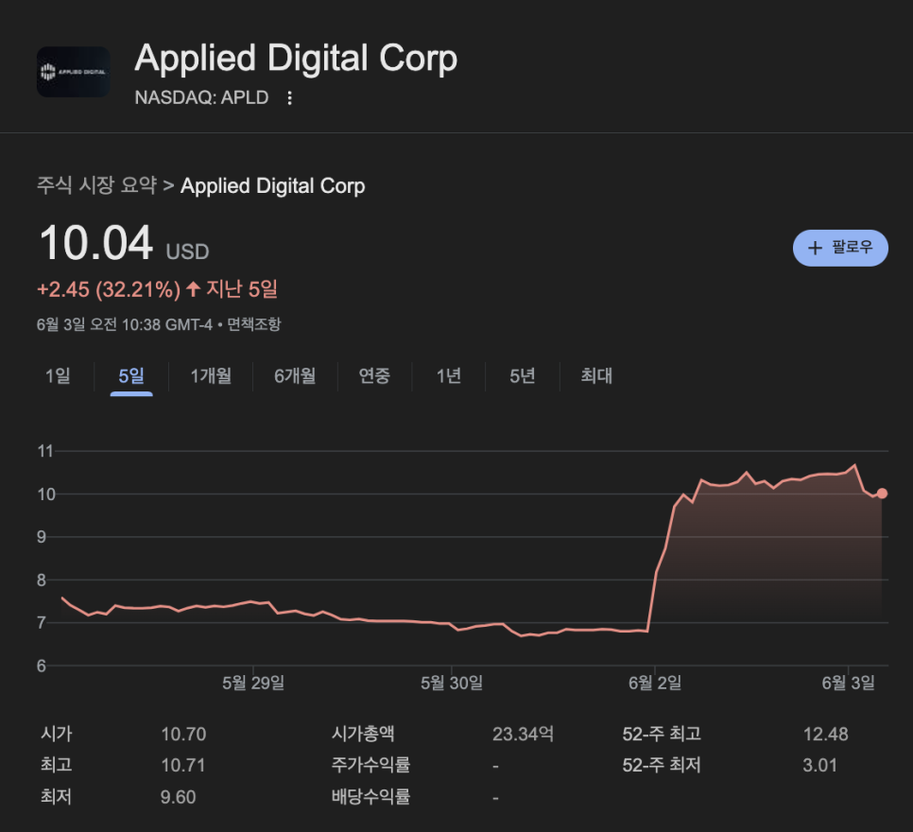Image resolution: width=913 pixels, height=832 pixels.
Task: Click the 시가총액 label
Action: tap(363, 734)
